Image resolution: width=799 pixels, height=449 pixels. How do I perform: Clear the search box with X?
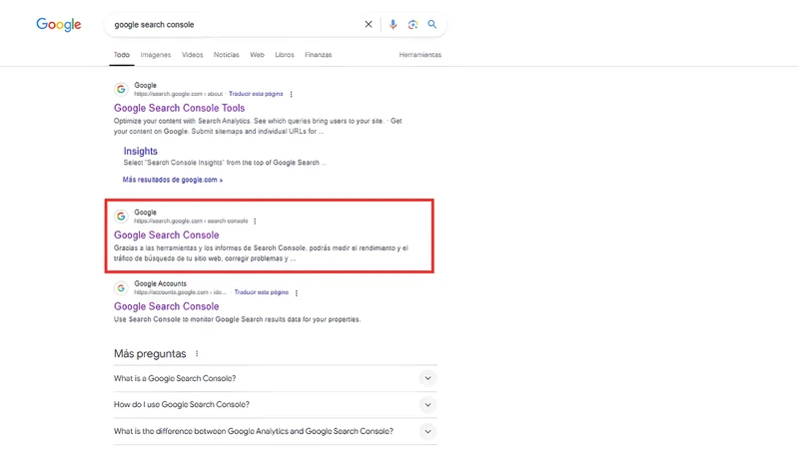click(369, 24)
